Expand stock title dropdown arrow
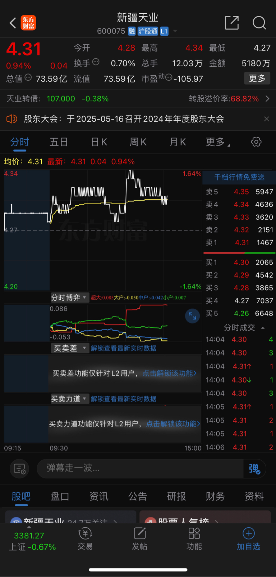Image resolution: width=276 pixels, height=577 pixels. (x=175, y=31)
